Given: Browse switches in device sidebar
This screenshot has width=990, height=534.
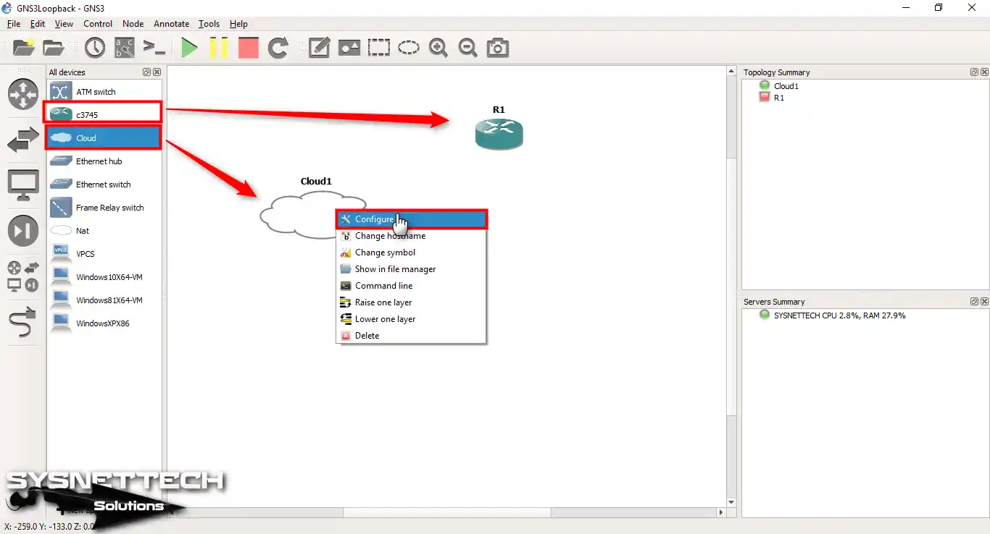Looking at the screenshot, I should (x=23, y=140).
